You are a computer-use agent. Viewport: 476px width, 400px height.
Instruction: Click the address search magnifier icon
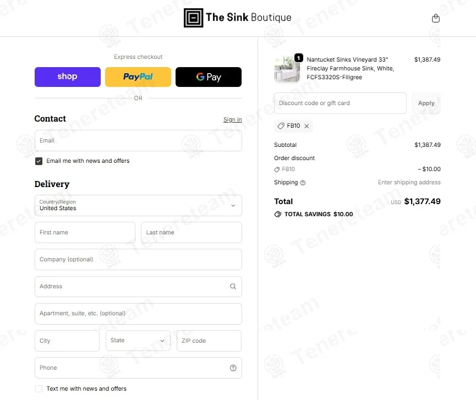click(x=233, y=287)
